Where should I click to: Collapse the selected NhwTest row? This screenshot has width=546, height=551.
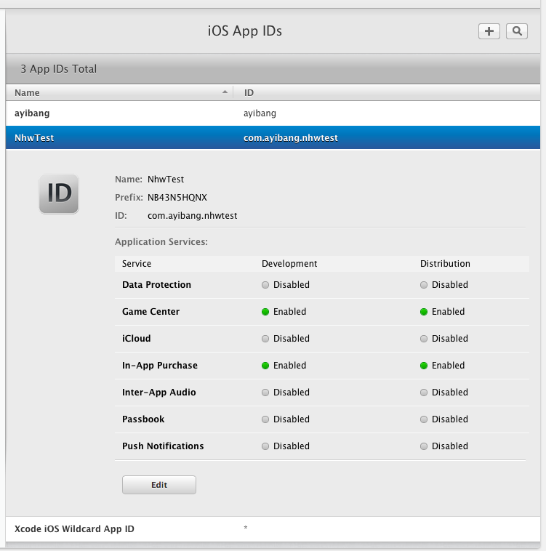[273, 137]
